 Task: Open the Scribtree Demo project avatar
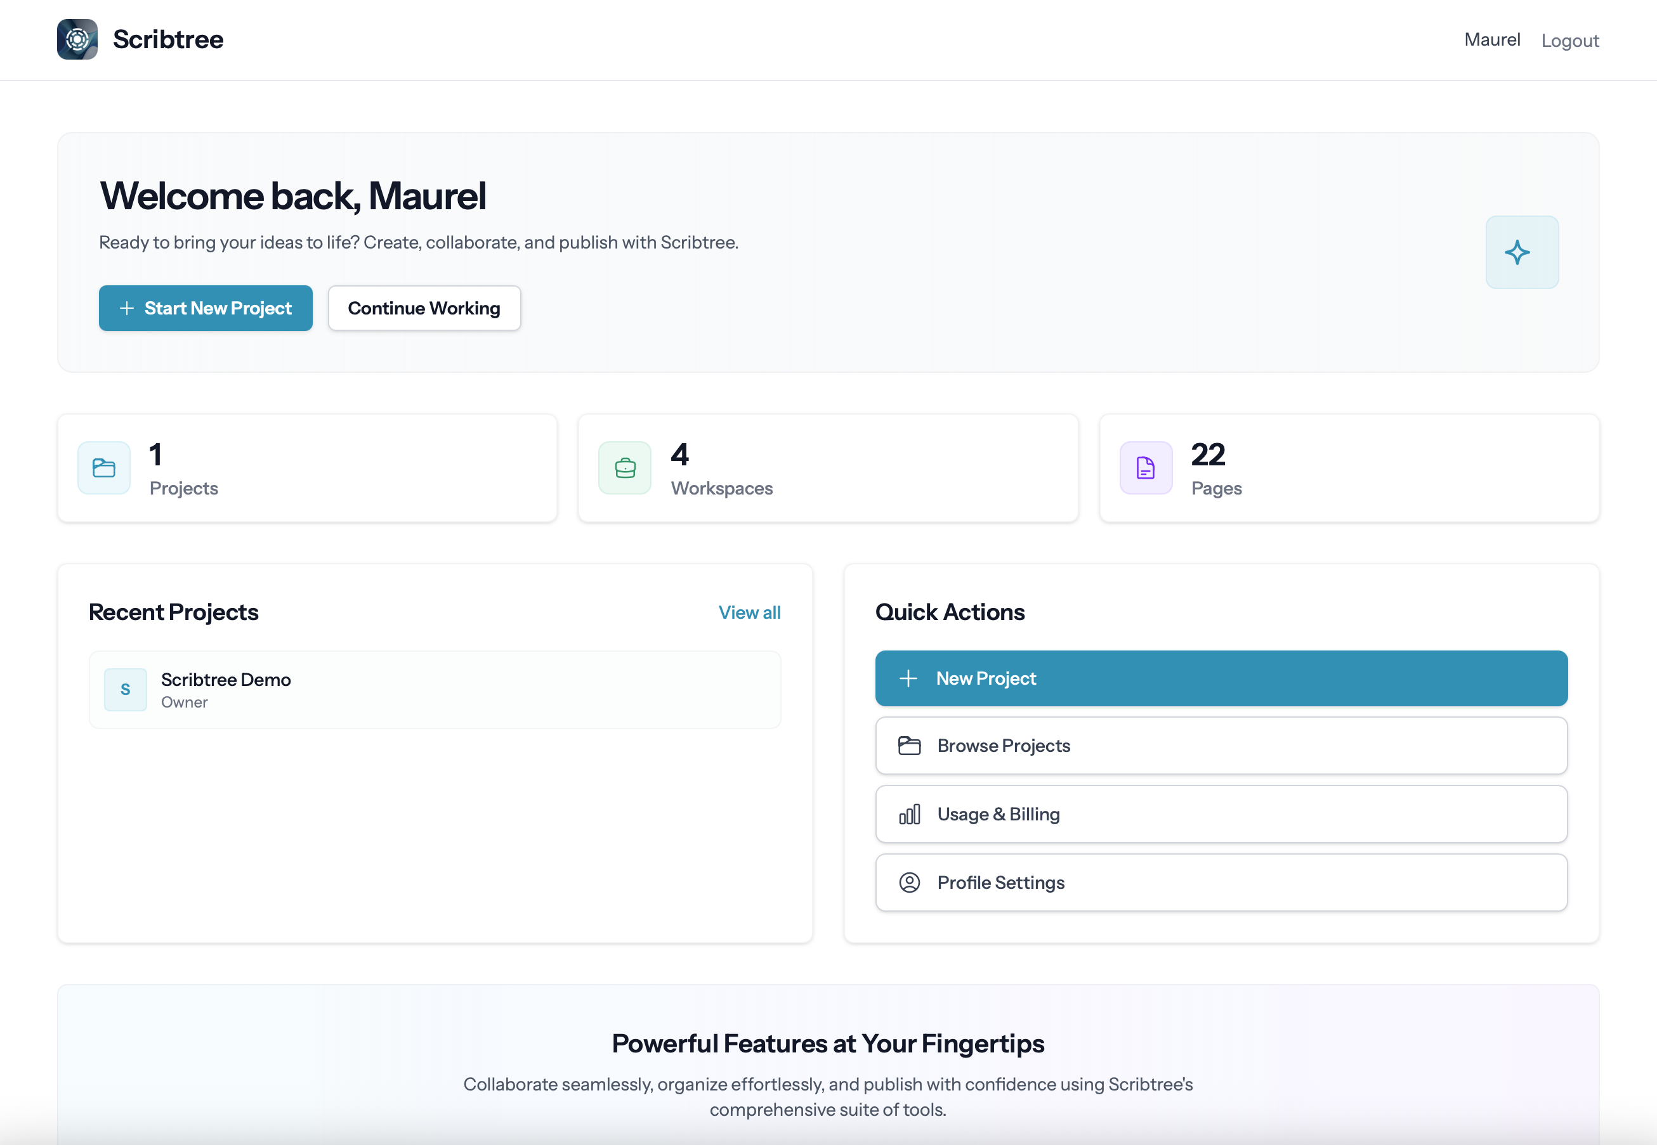coord(126,689)
